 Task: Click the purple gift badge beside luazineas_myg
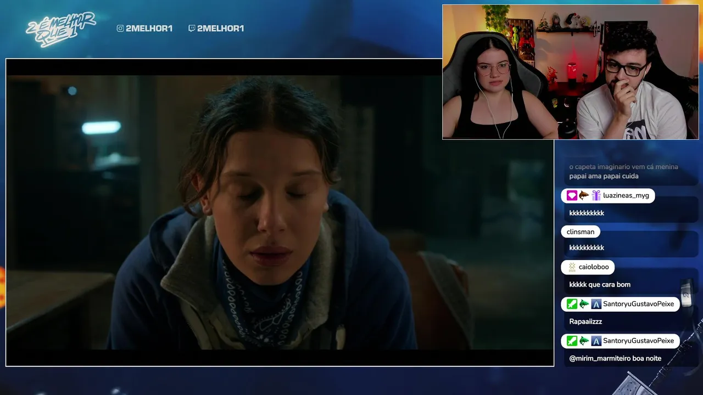coord(596,195)
